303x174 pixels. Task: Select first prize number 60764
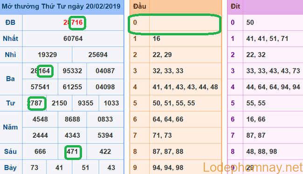coord(73,39)
